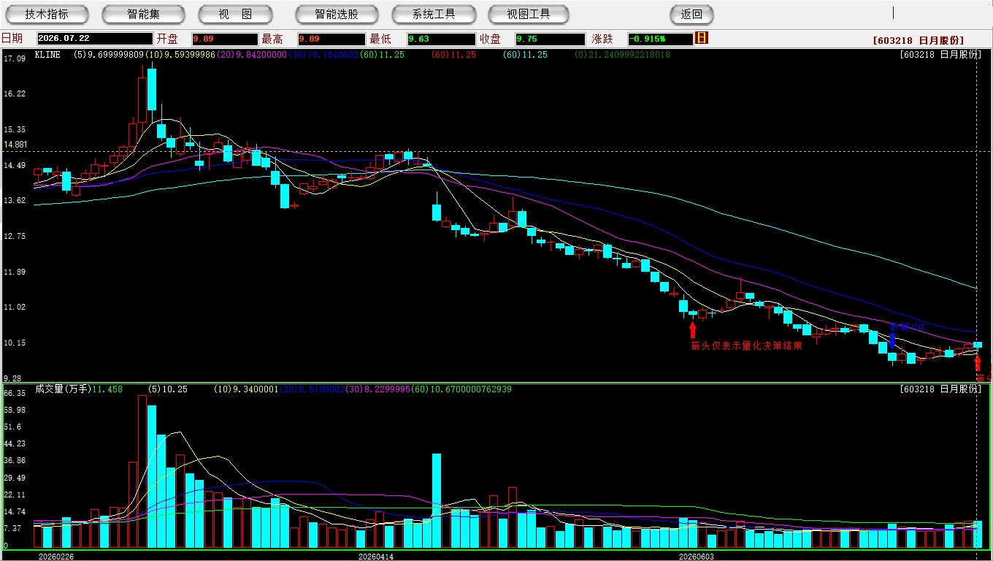
Task: Click the 箭头仅表示量化决策结果 annotation text
Action: (x=746, y=346)
